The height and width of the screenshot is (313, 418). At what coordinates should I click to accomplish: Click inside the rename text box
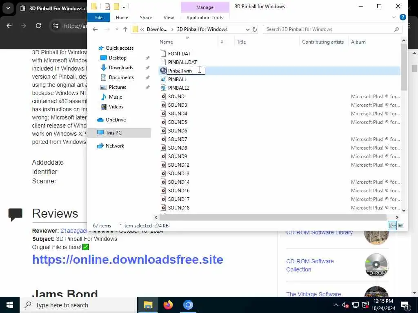coord(186,71)
